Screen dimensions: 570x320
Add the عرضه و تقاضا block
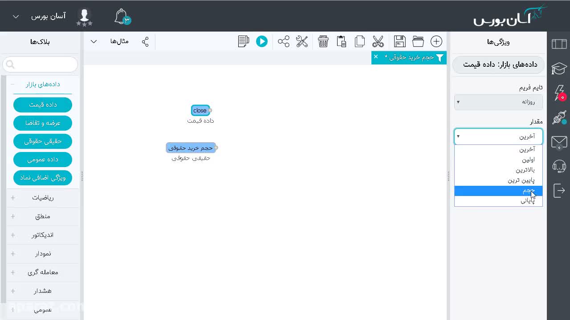click(x=43, y=123)
